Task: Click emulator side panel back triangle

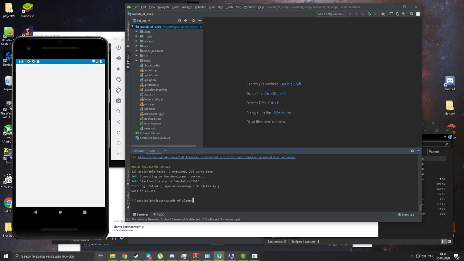Action: click(x=119, y=122)
